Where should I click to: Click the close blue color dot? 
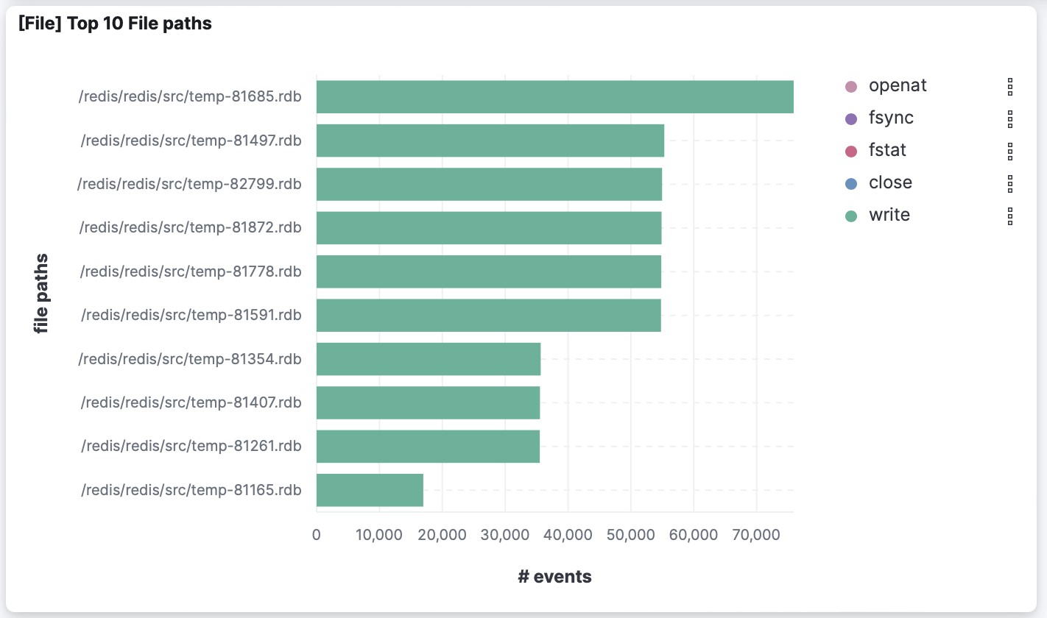[x=851, y=184]
